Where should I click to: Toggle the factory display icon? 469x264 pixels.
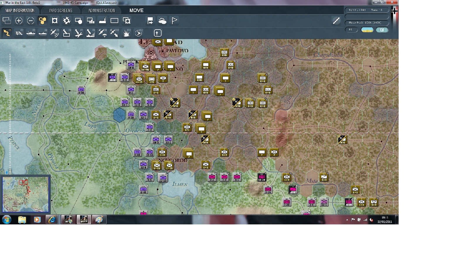pyautogui.click(x=102, y=21)
